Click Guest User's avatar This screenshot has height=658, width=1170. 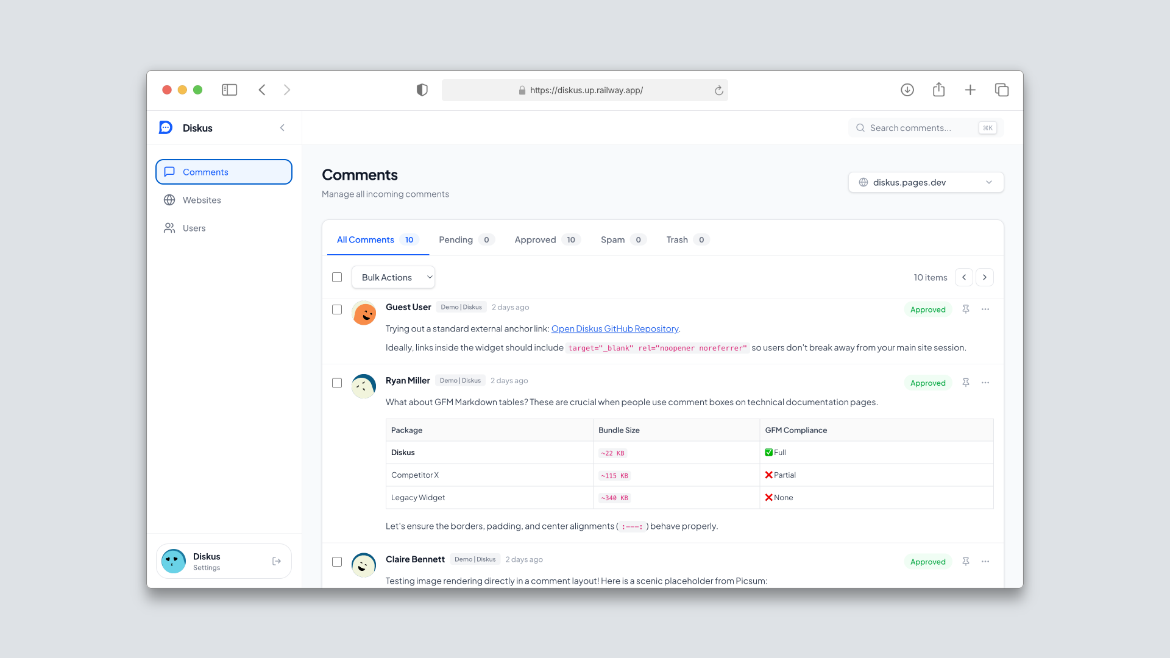[x=364, y=313]
